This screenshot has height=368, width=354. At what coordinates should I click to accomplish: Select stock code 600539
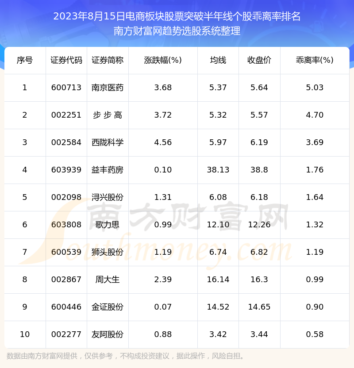[66, 252]
